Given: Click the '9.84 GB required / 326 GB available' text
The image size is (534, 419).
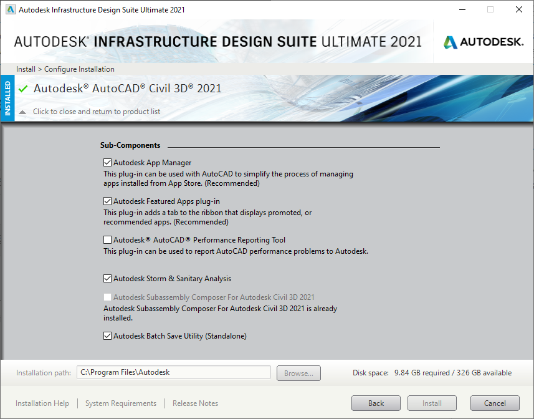Looking at the screenshot, I should click(x=453, y=373).
